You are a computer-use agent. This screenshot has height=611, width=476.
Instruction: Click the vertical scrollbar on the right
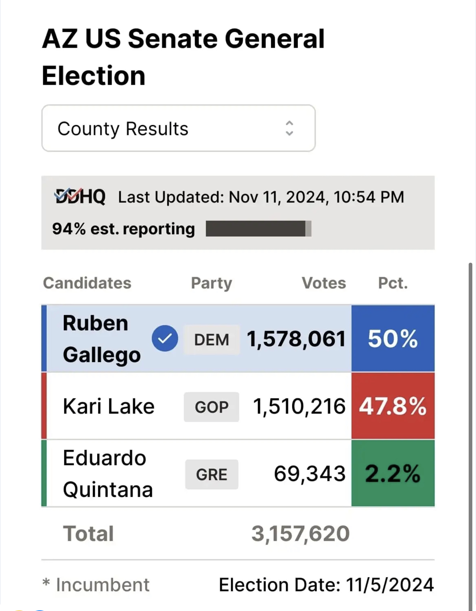[470, 407]
